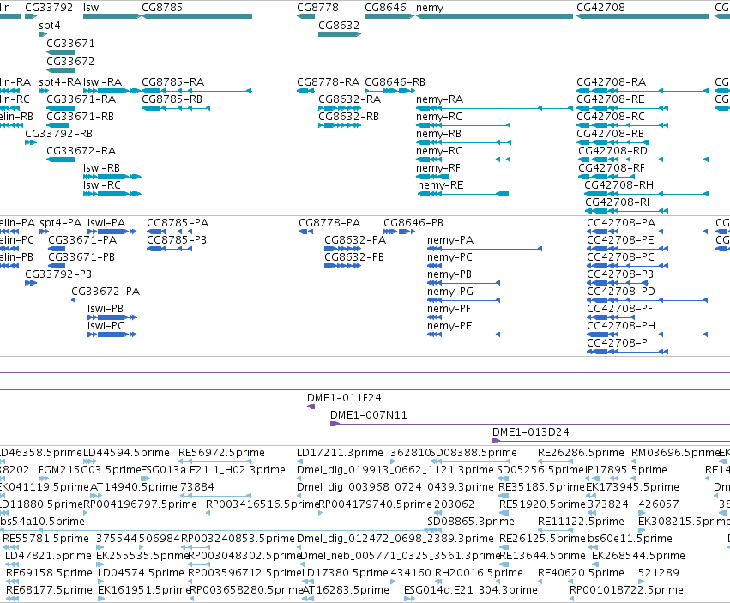Open the CG8785-PA protein label
Viewport: 730px width, 603px height.
pyautogui.click(x=178, y=222)
